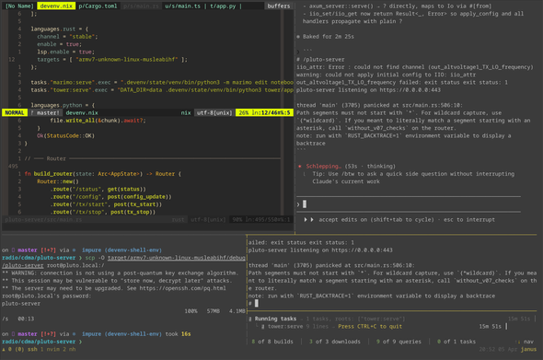543x360 pixels.
Task: Click the utf-8[unix] encoding in the devenv.nix statusline
Action: pyautogui.click(x=214, y=112)
